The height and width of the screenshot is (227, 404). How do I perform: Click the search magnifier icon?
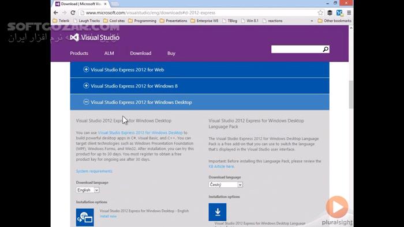326,49
